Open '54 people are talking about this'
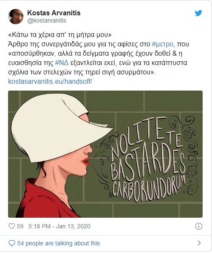 (59, 243)
